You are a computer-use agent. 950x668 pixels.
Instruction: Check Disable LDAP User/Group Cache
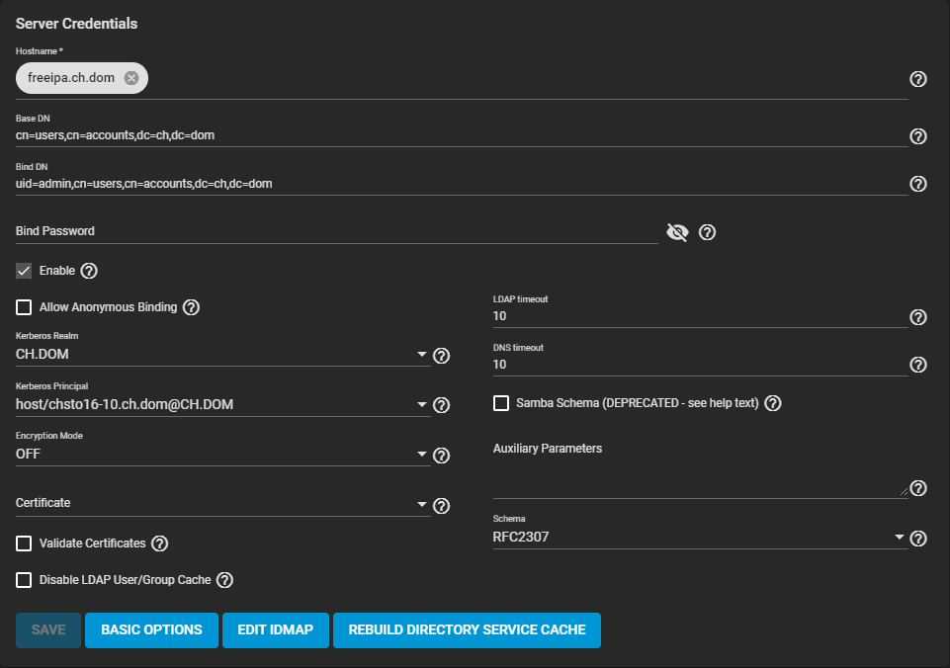(x=24, y=580)
